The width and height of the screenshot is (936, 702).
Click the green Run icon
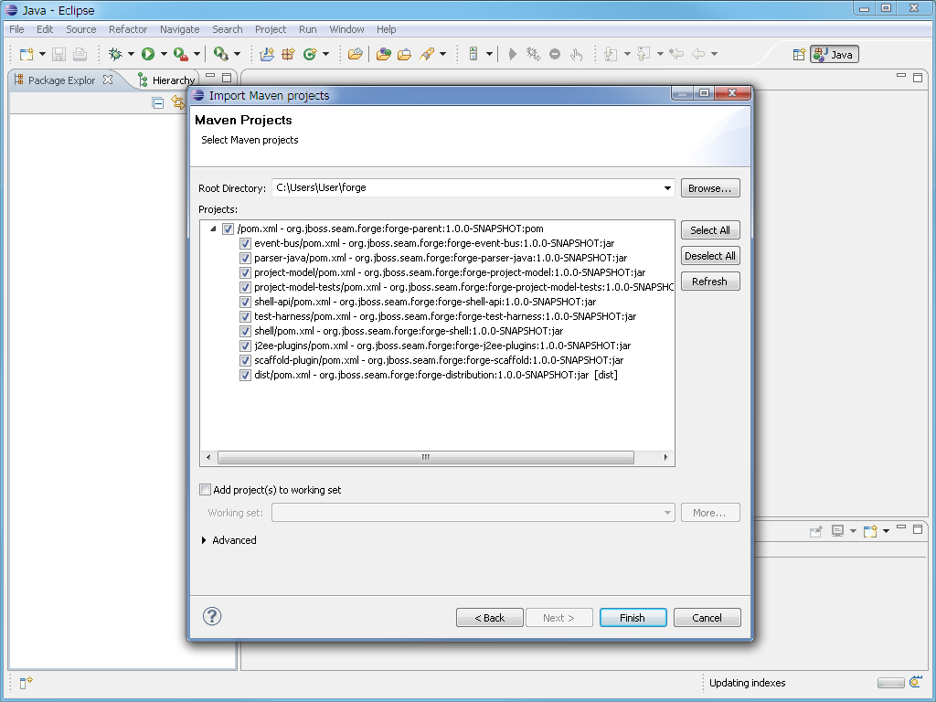pos(148,54)
